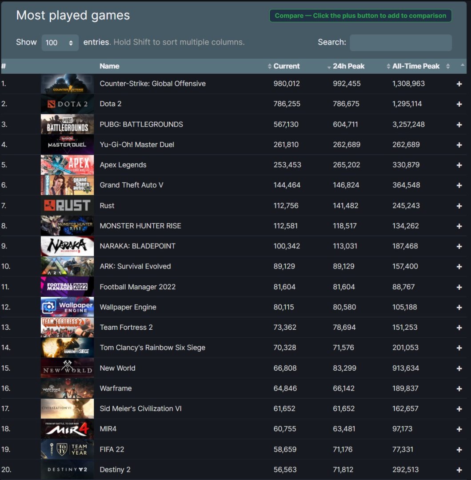Image resolution: width=471 pixels, height=480 pixels.
Task: Click the green Compare banner button
Action: [x=360, y=16]
